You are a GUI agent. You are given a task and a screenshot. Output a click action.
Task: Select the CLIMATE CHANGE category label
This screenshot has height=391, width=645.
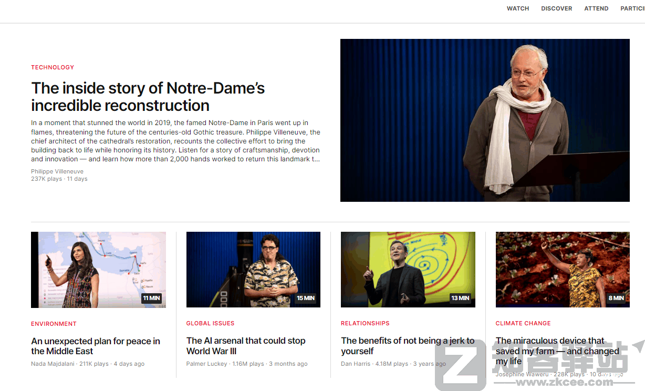pos(523,323)
